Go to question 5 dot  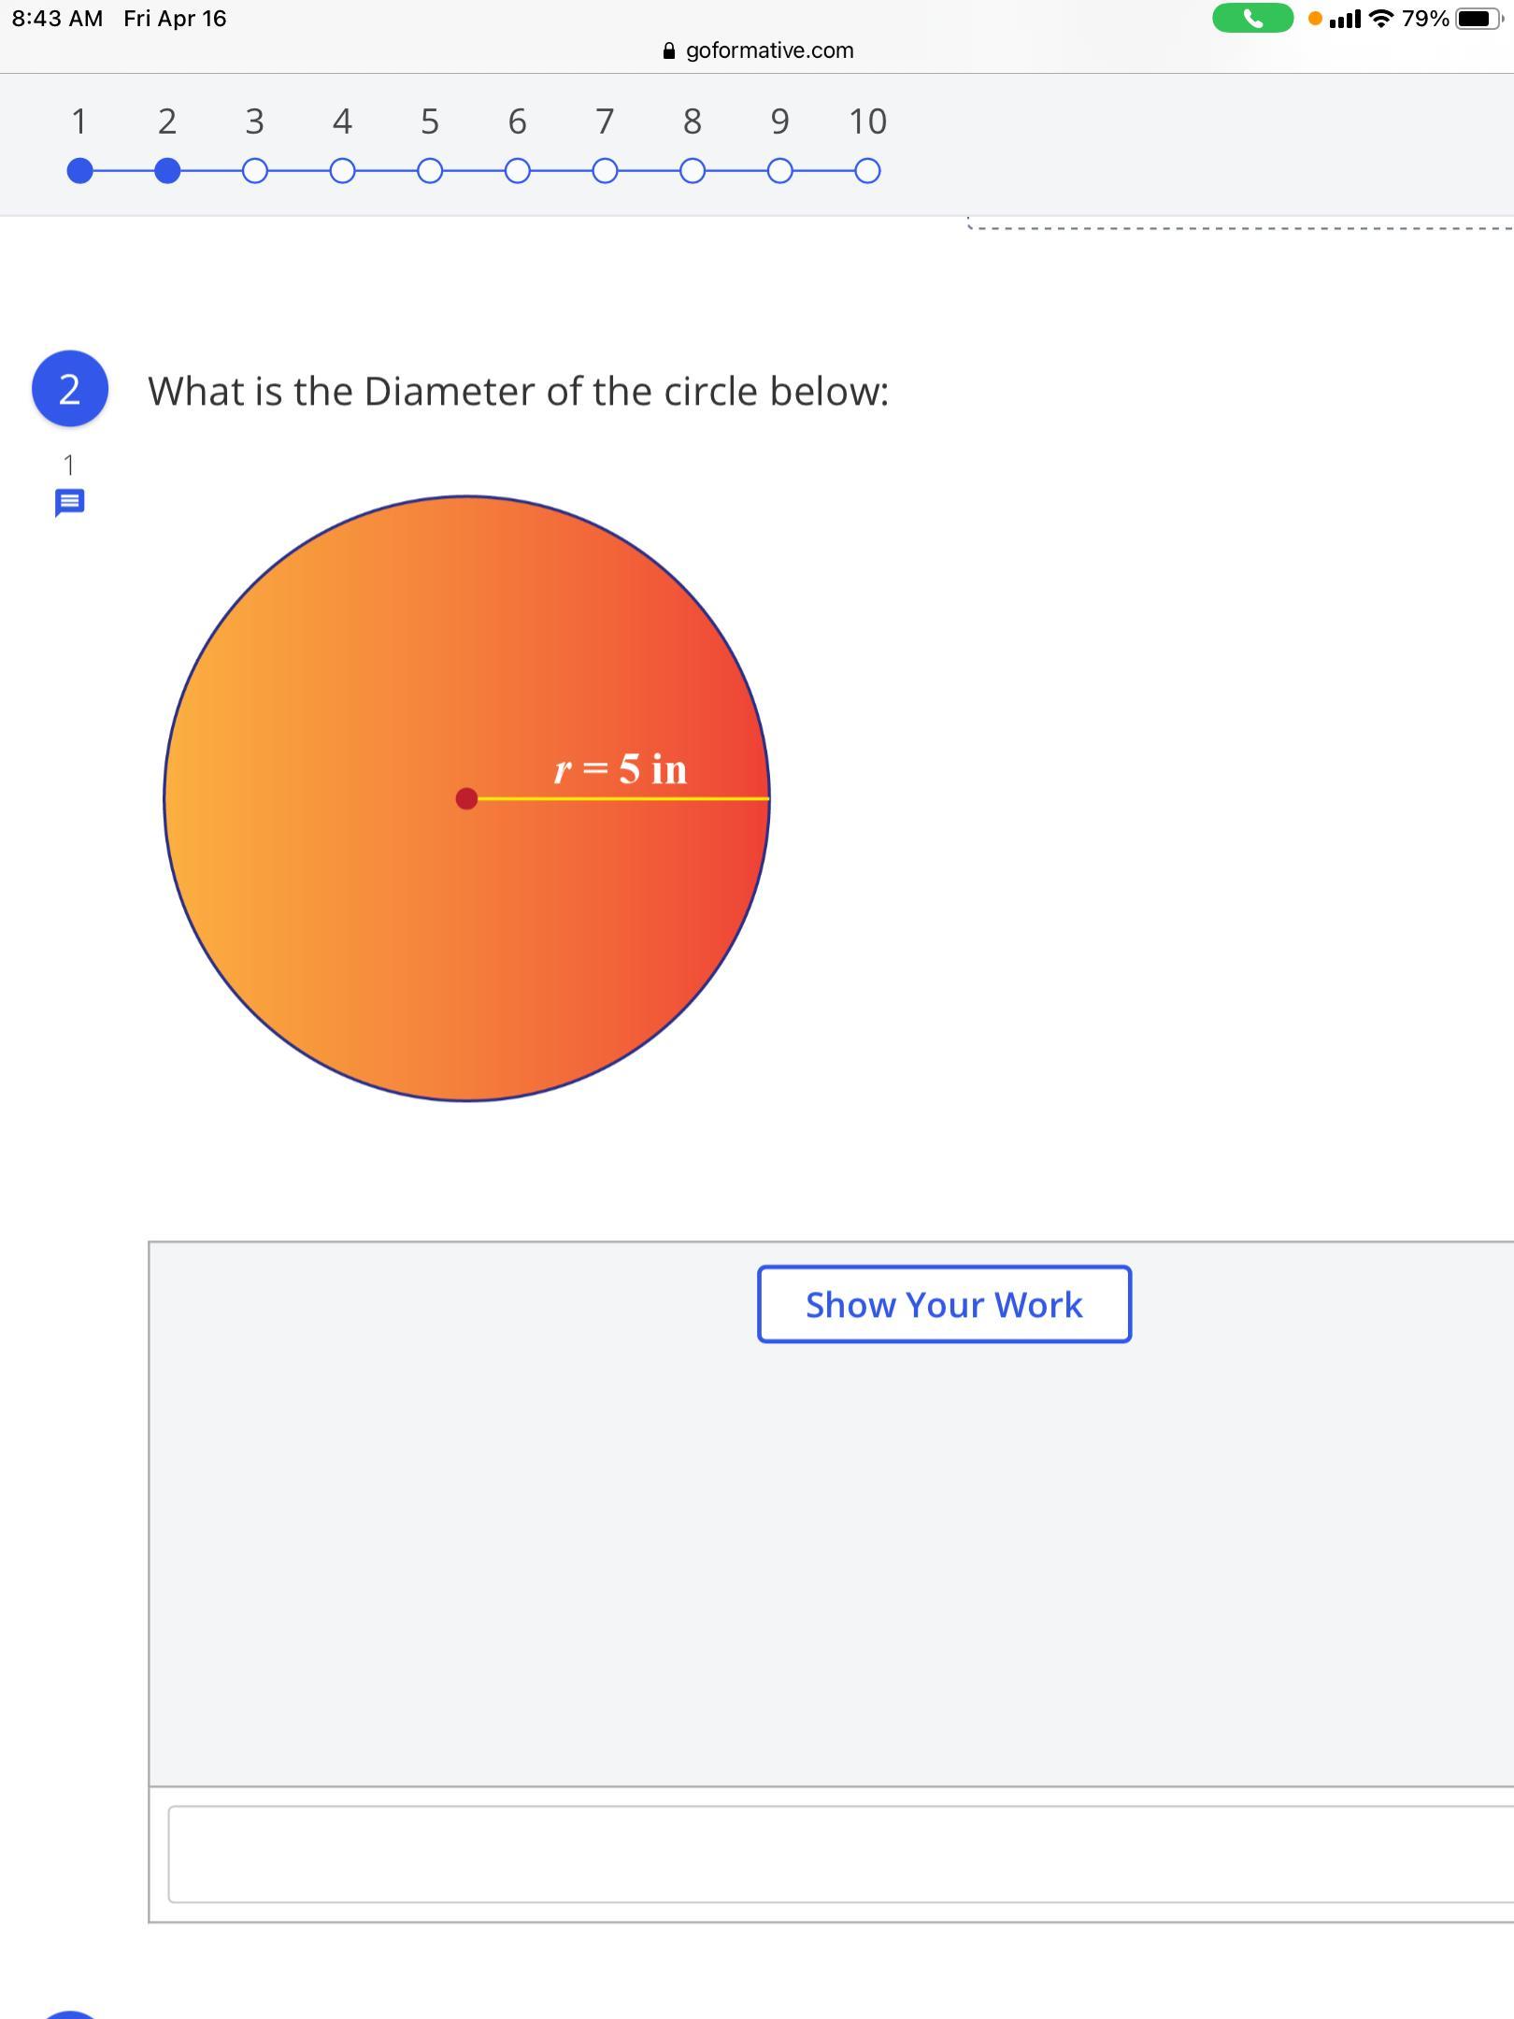430,171
